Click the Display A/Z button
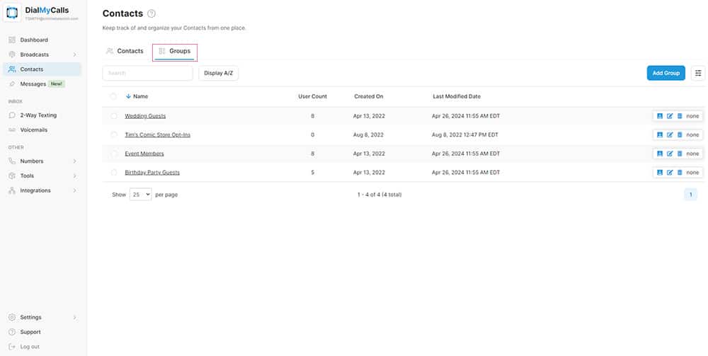The height and width of the screenshot is (356, 708). tap(218, 73)
